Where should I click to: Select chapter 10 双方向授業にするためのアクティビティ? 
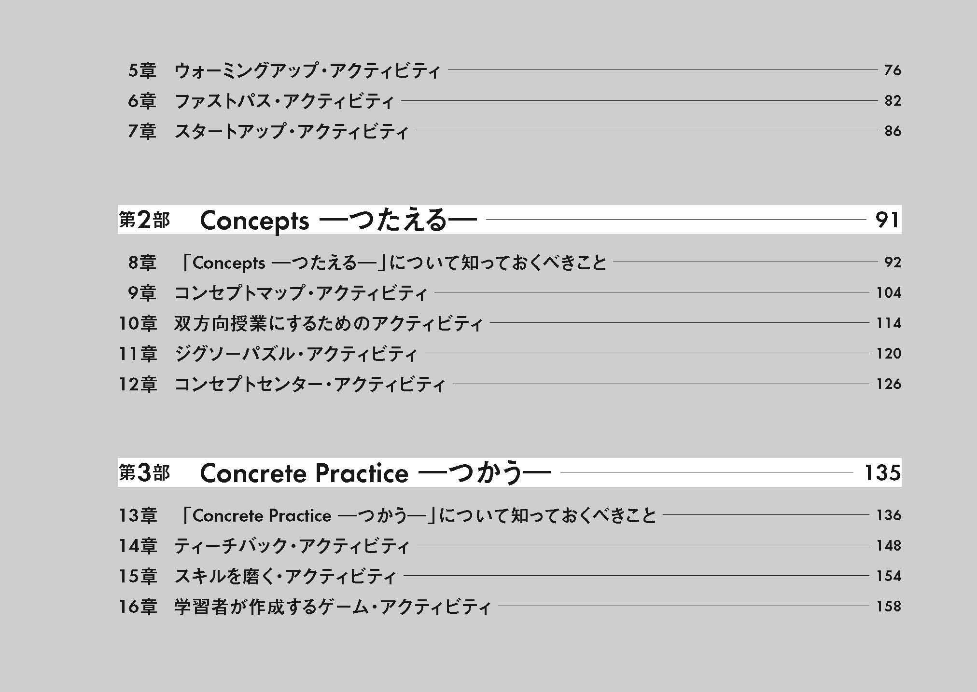328,324
